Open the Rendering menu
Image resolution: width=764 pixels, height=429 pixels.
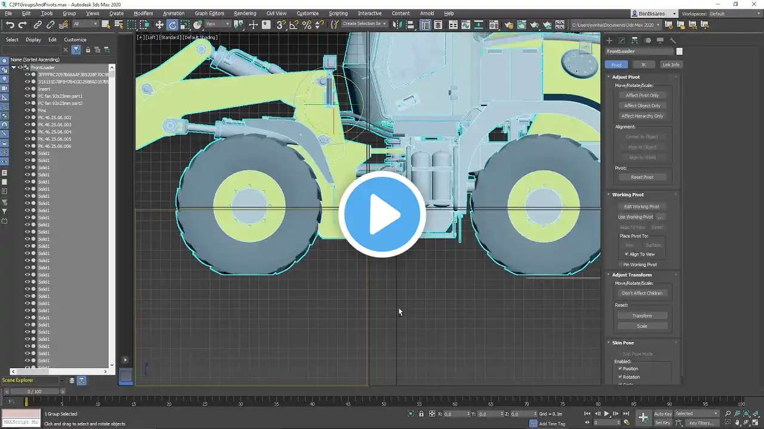click(245, 13)
